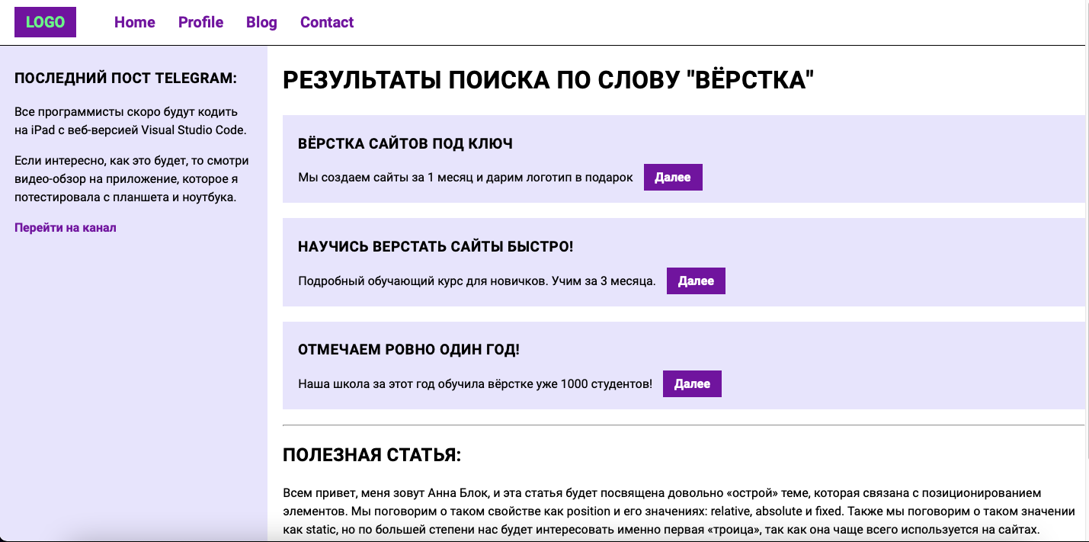Click the "Вёрстка сайтов под ключ" card title
The width and height of the screenshot is (1089, 542).
(x=405, y=143)
